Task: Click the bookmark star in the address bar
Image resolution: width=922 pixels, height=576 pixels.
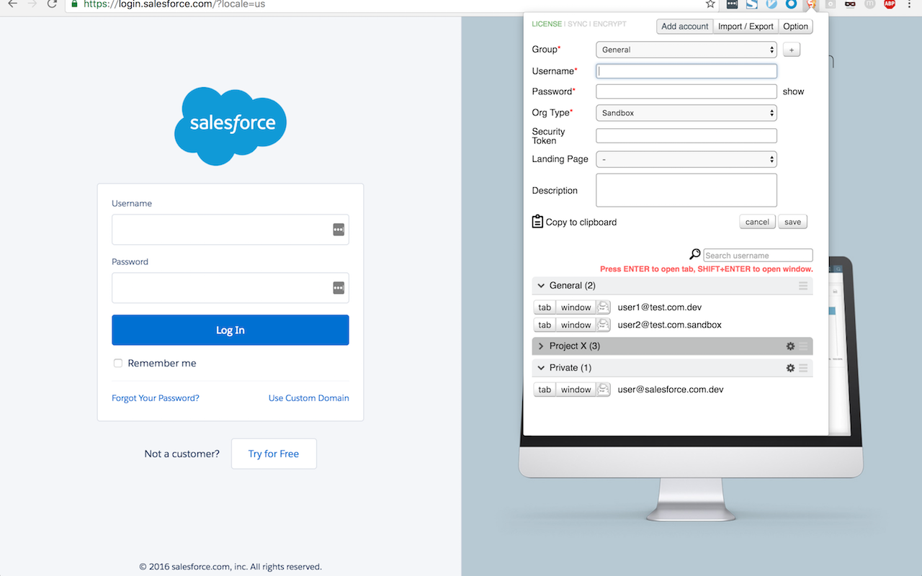Action: tap(711, 5)
